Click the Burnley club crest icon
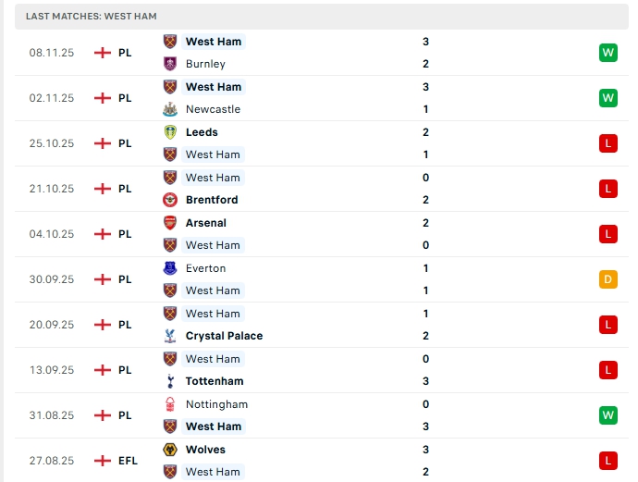Screen dimensions: 638x482 point(169,64)
